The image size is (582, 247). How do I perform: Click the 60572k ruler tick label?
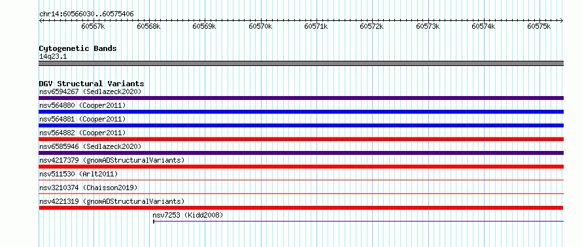tap(372, 26)
